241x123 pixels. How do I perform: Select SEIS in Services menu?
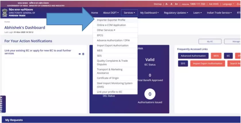[x=115, y=56]
